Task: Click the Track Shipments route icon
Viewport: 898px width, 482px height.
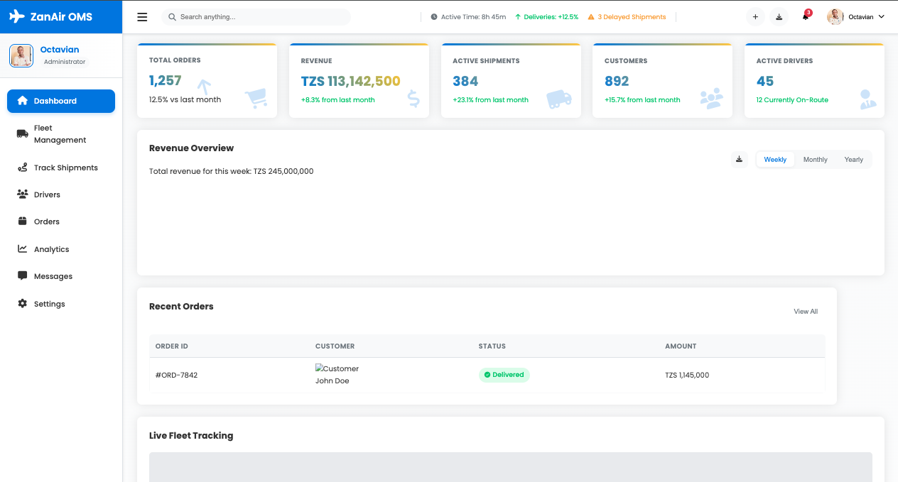Action: click(x=22, y=168)
